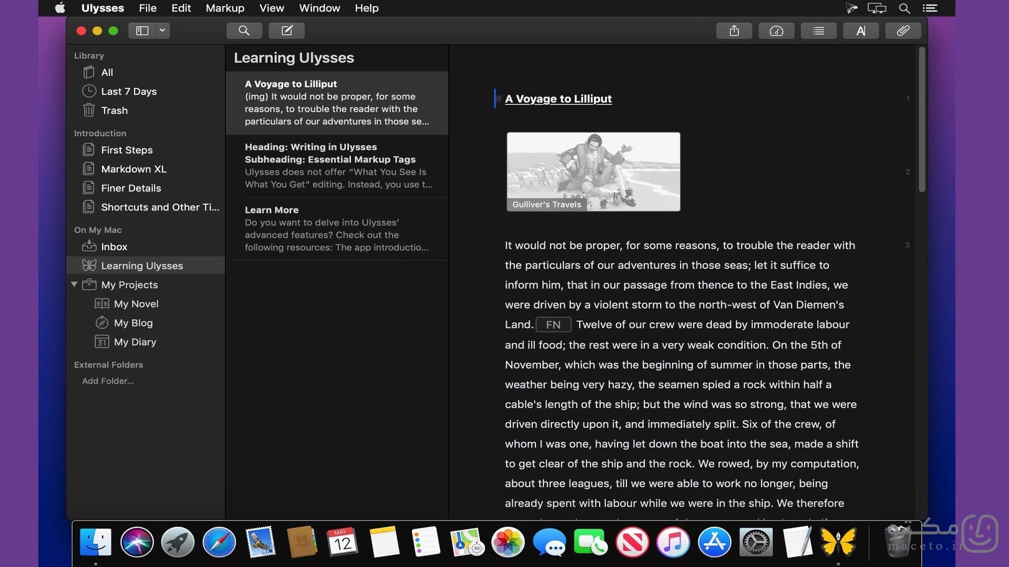Open Launchpad rocket in the Dock
Viewport: 1009px width, 567px height.
pos(178,542)
